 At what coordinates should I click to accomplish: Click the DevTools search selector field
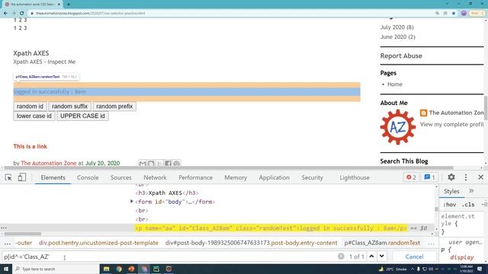pos(168,256)
